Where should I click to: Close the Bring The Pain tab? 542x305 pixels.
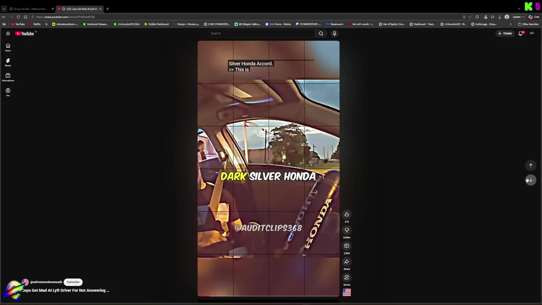click(53, 9)
